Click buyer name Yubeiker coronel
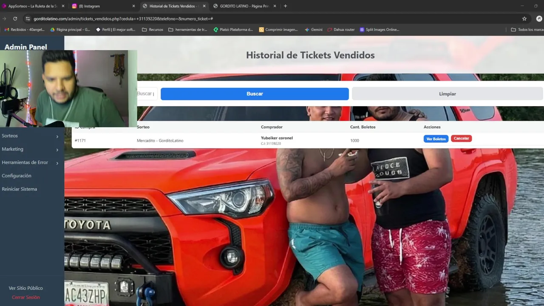 277,138
